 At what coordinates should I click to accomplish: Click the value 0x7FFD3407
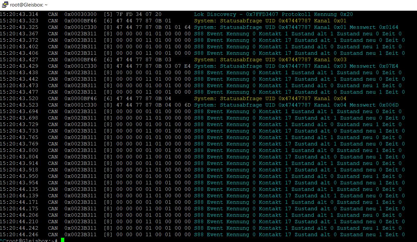(262, 14)
